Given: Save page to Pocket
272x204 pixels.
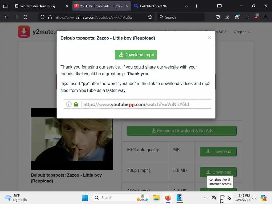Looking at the screenshot, I should 218,17.
